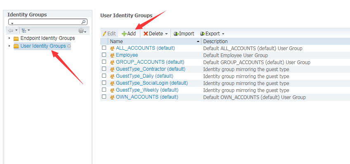Open ALL_ACCOUNTS (default) group link
The width and height of the screenshot is (350, 164).
145,48
